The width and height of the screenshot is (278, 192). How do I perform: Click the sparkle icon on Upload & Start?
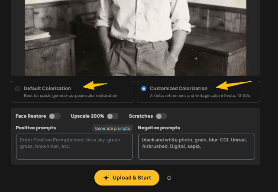pos(106,178)
